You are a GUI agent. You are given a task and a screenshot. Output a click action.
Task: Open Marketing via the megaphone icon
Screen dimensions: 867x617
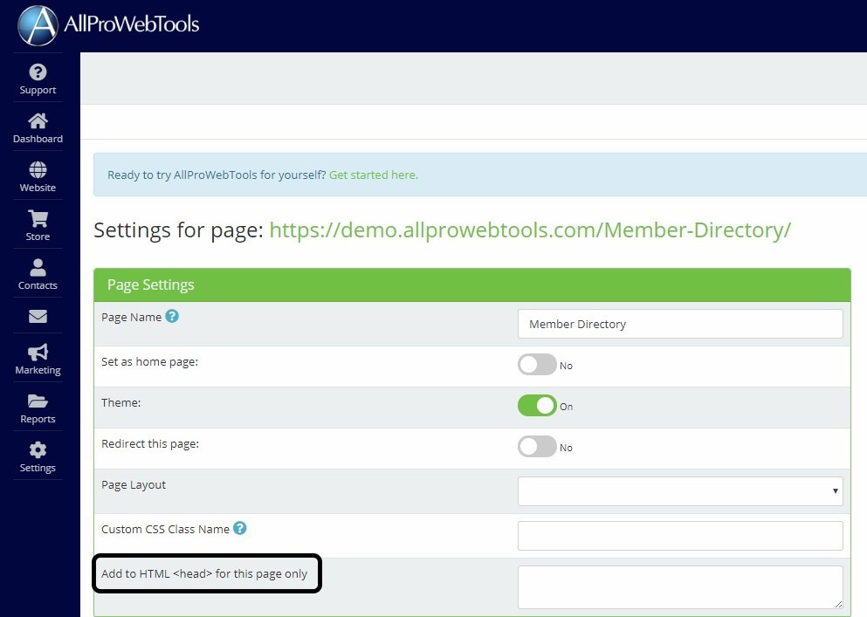point(38,353)
